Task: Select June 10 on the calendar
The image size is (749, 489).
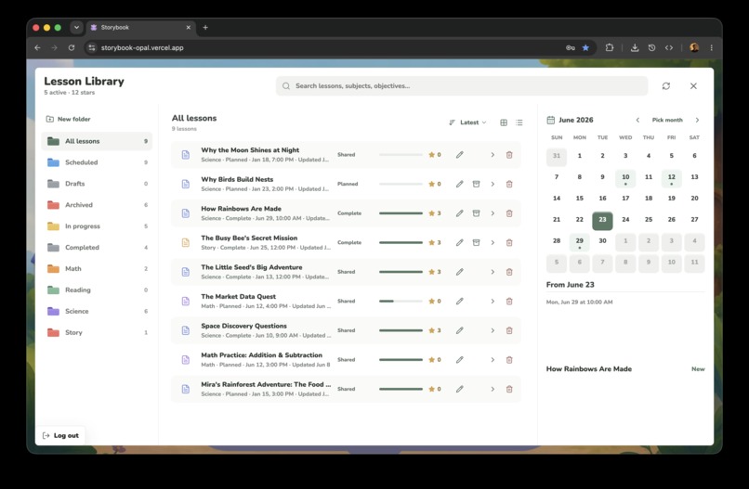Action: 625,178
